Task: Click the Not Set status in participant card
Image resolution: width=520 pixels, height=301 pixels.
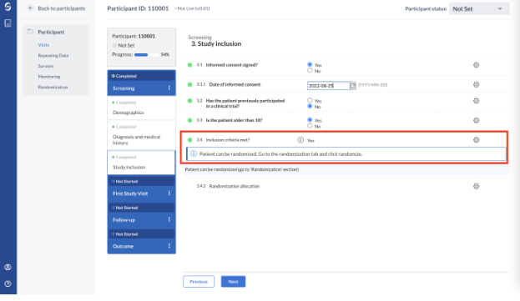Action: tap(126, 45)
